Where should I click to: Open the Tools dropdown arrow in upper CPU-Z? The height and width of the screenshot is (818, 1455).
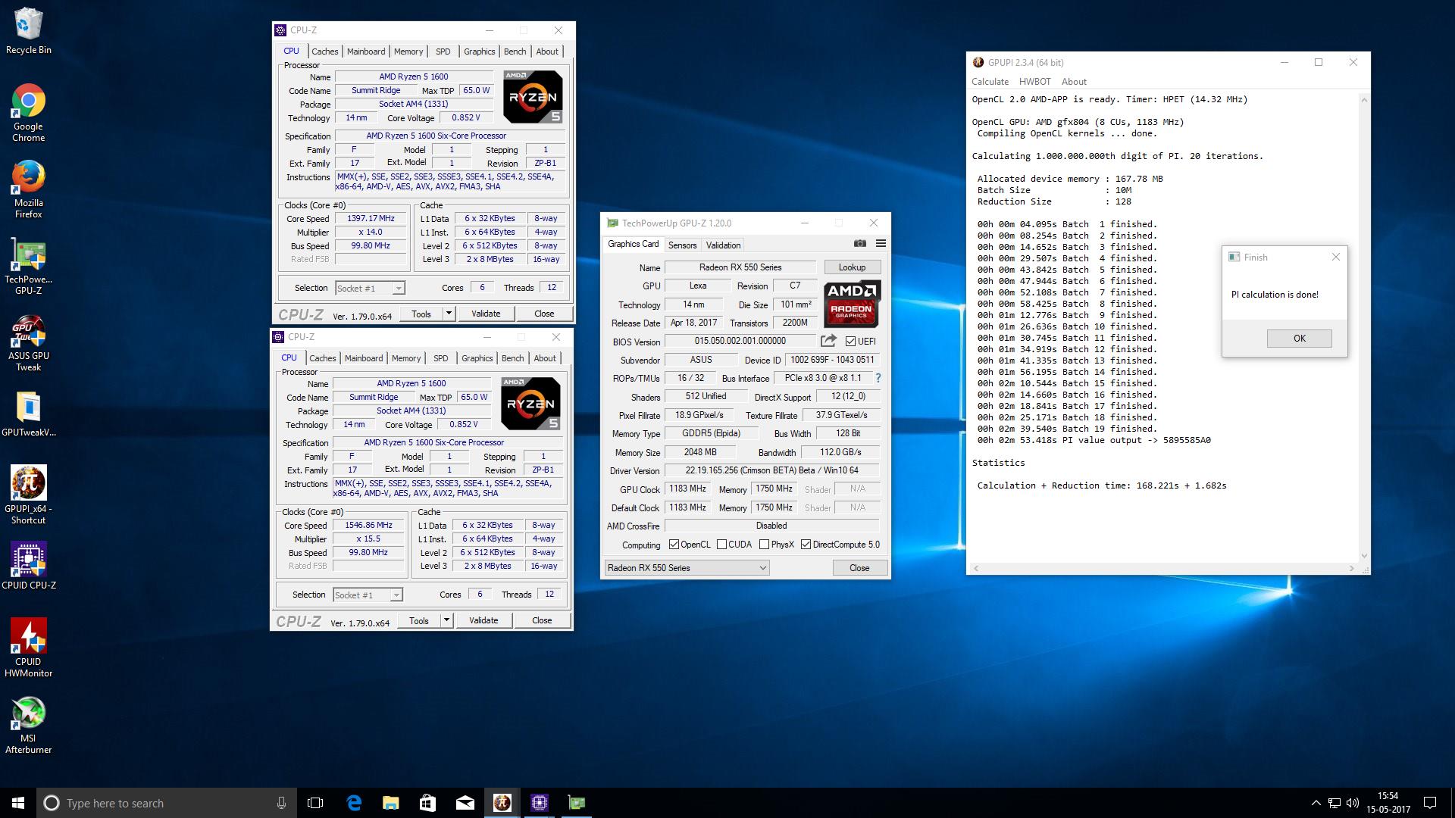pos(449,313)
